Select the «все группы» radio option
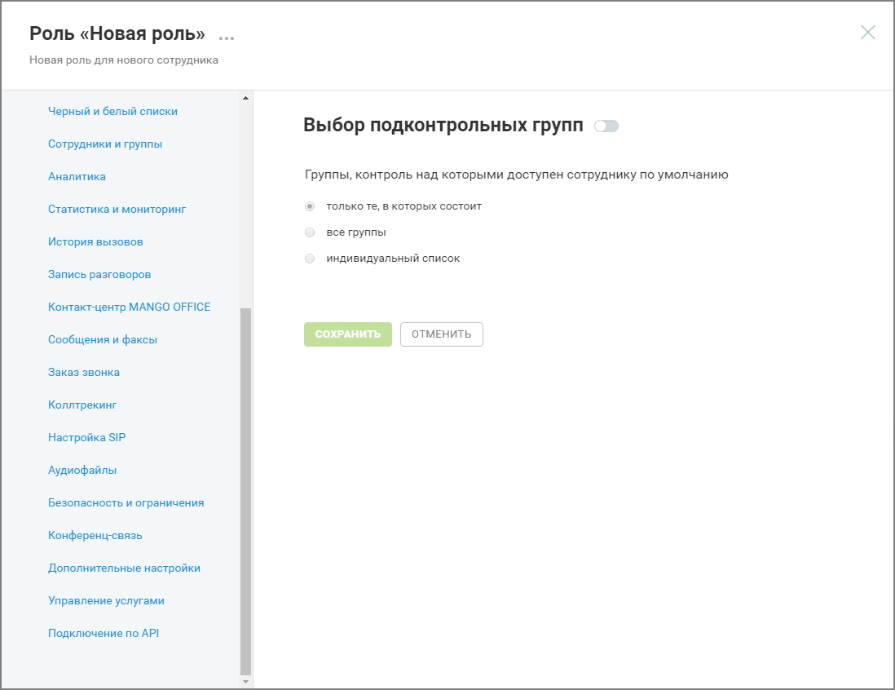This screenshot has width=895, height=690. [x=310, y=232]
